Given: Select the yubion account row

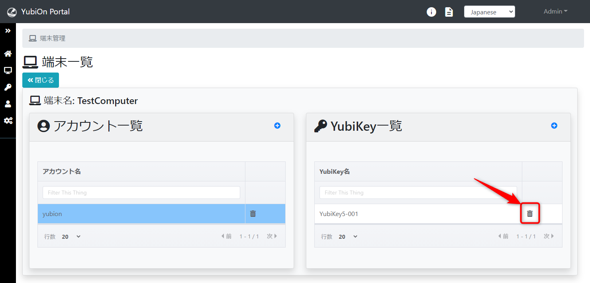Looking at the screenshot, I should click(x=141, y=214).
